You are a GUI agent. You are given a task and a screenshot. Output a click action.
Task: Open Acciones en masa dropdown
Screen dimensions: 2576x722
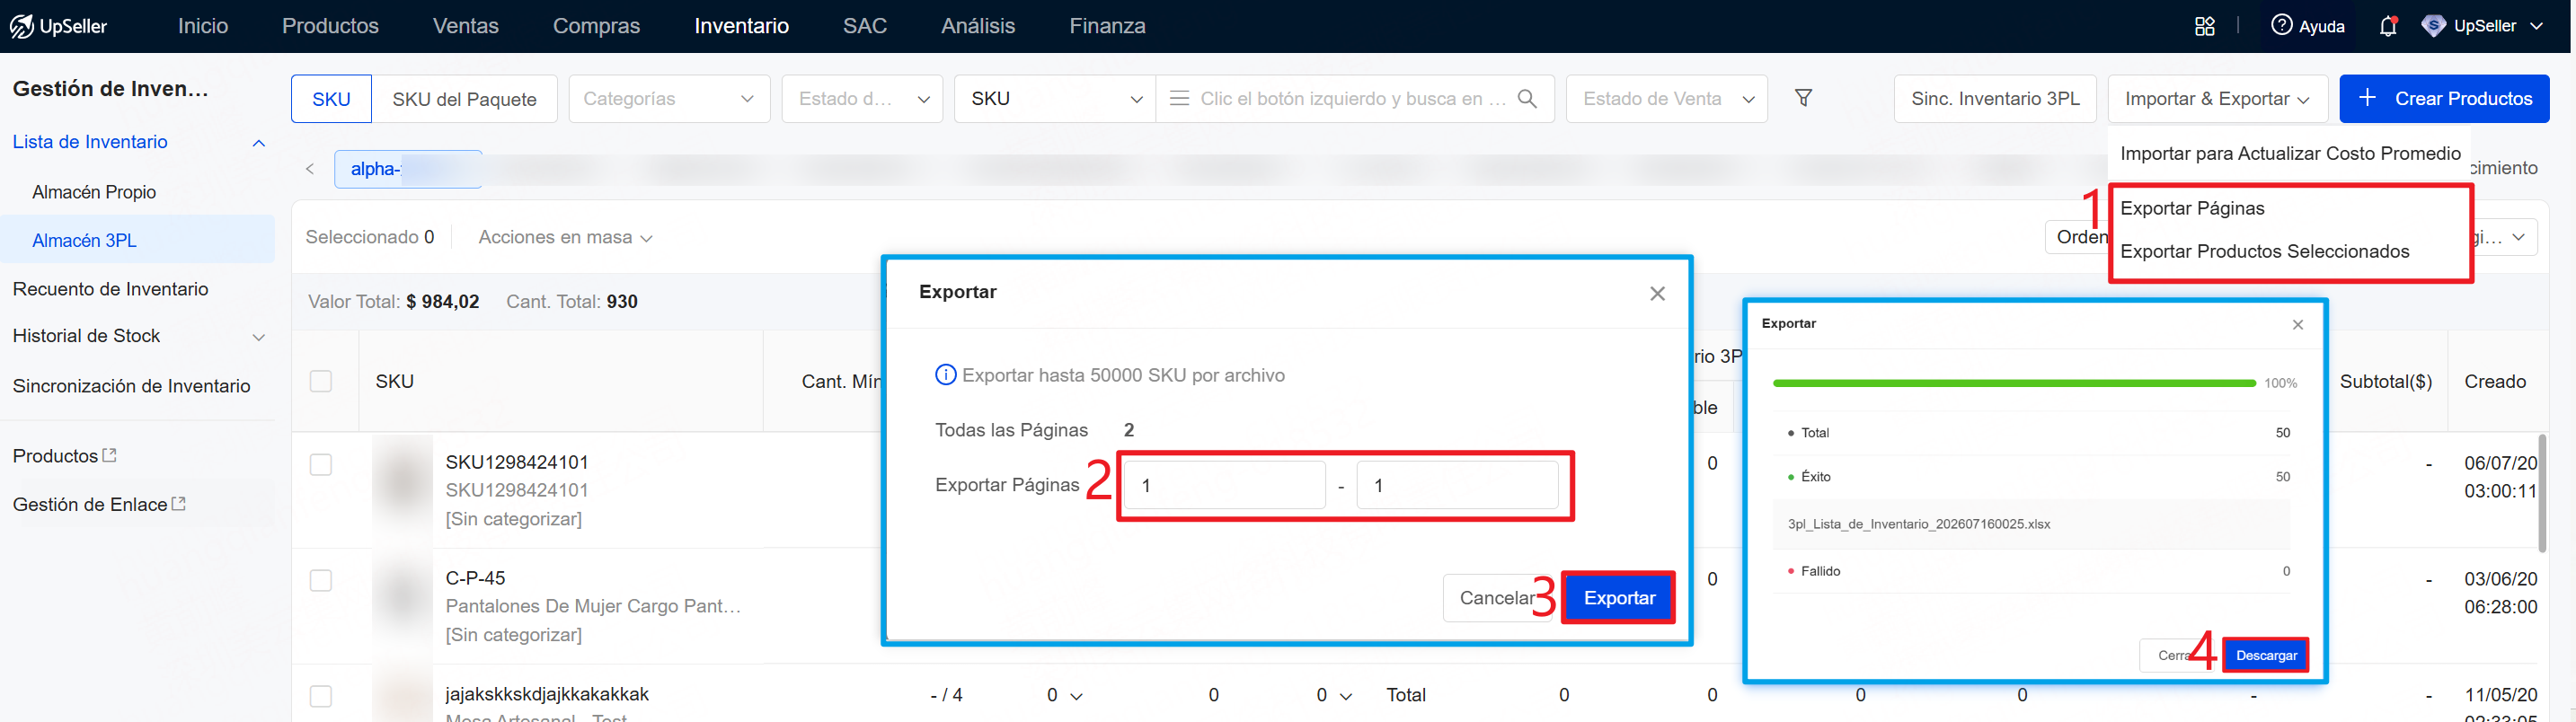tap(565, 237)
